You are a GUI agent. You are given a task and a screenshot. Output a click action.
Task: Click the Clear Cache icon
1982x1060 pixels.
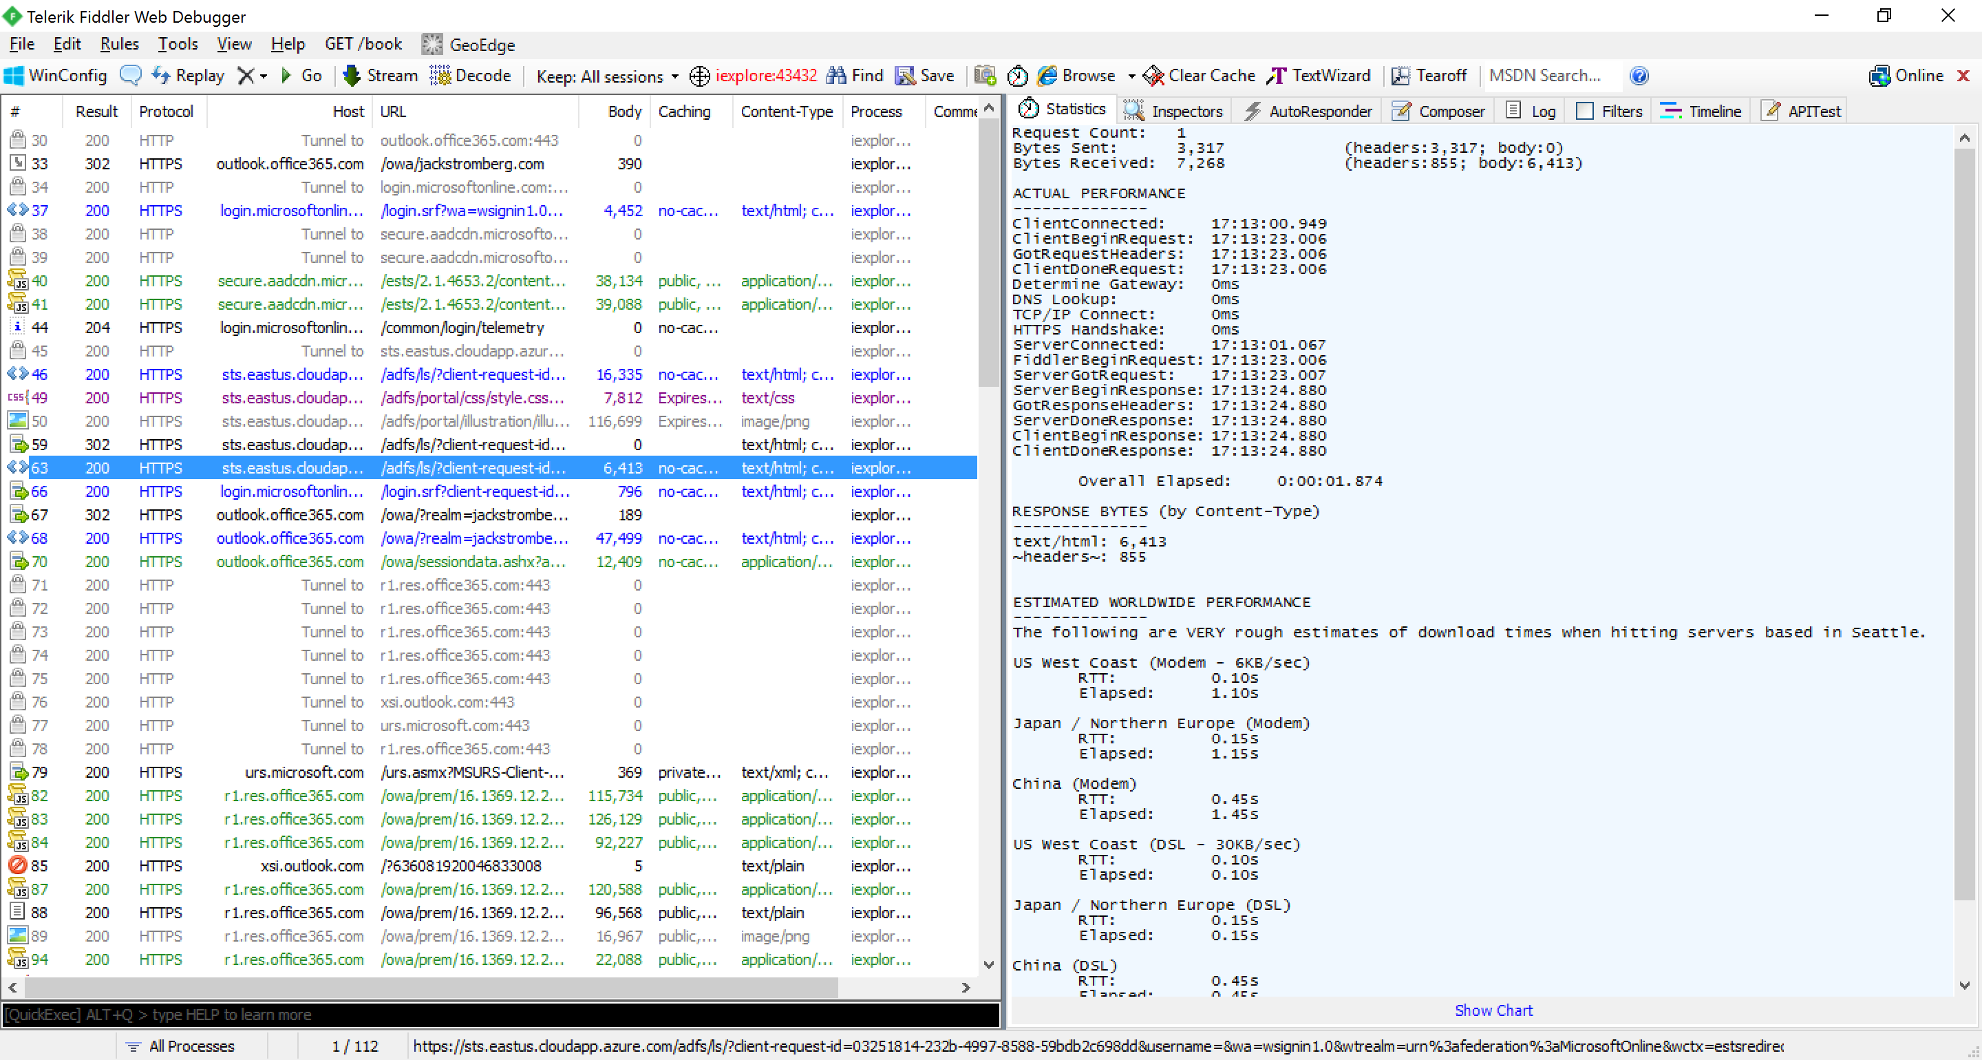click(x=1153, y=76)
